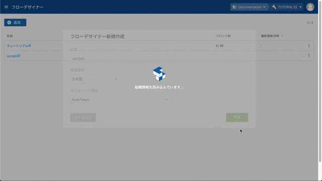Click the wrench icon beside TUTORIAL 02
This screenshot has height=181, width=322.
point(274,7)
